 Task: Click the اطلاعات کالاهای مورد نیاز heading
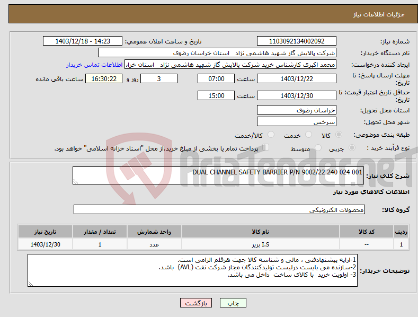click(371, 192)
